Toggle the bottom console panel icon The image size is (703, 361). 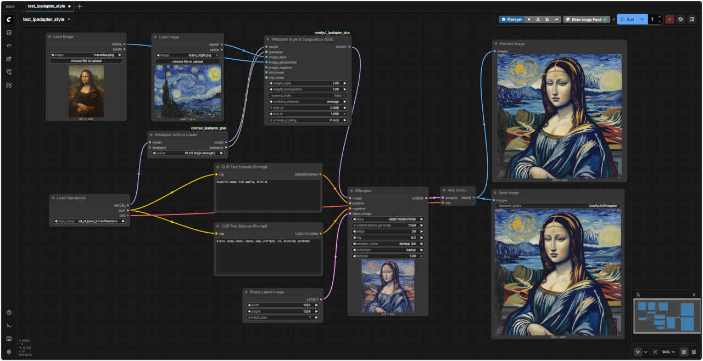(9, 339)
